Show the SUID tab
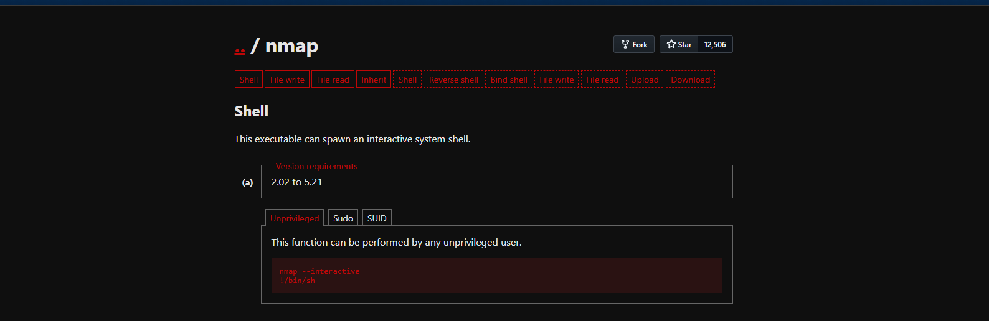The image size is (989, 321). (x=377, y=218)
